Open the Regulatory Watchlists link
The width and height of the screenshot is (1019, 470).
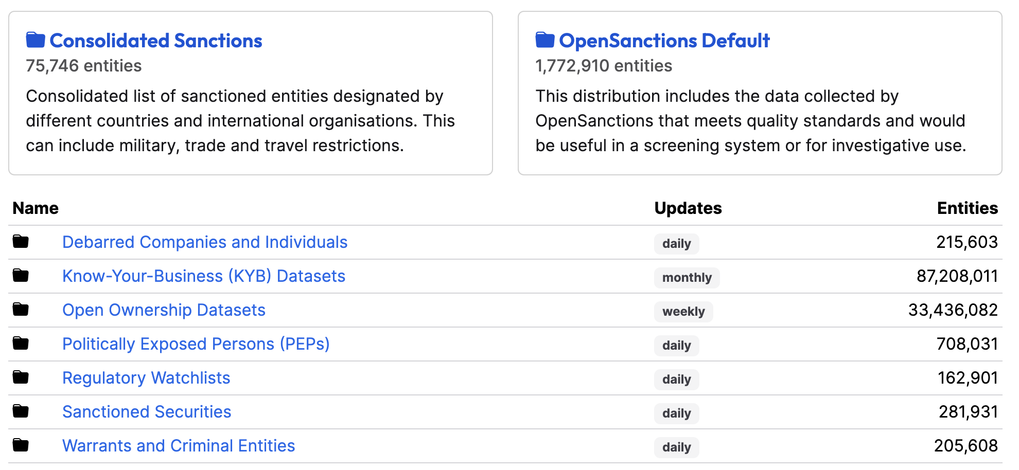(146, 378)
